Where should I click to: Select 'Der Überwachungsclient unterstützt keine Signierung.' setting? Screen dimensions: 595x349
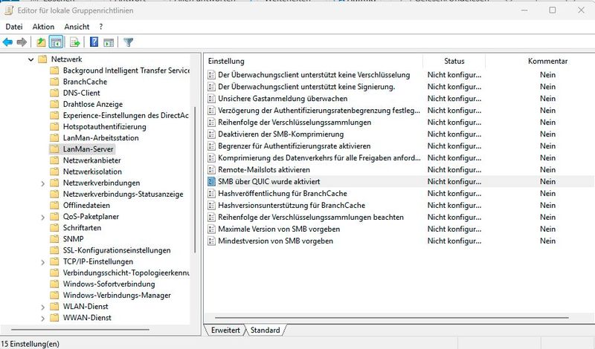(306, 87)
